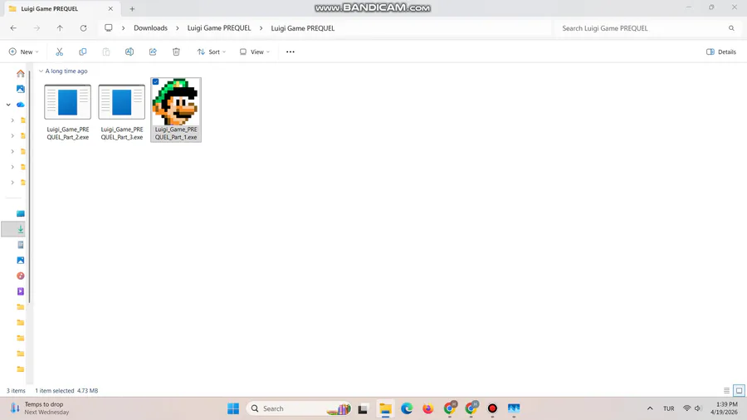
Task: Select OneDrive cloud in navigation pane
Action: tap(21, 105)
